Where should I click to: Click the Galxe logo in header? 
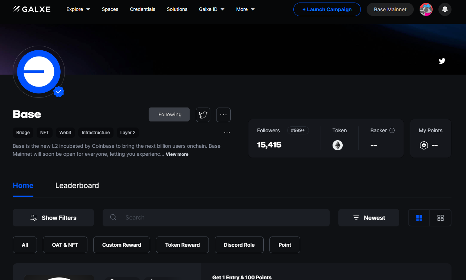[x=32, y=9]
